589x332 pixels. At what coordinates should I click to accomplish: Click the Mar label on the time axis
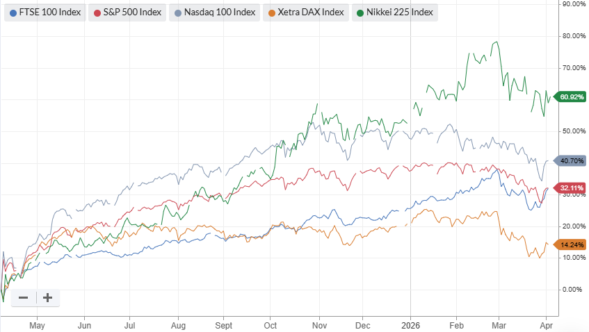pos(499,324)
